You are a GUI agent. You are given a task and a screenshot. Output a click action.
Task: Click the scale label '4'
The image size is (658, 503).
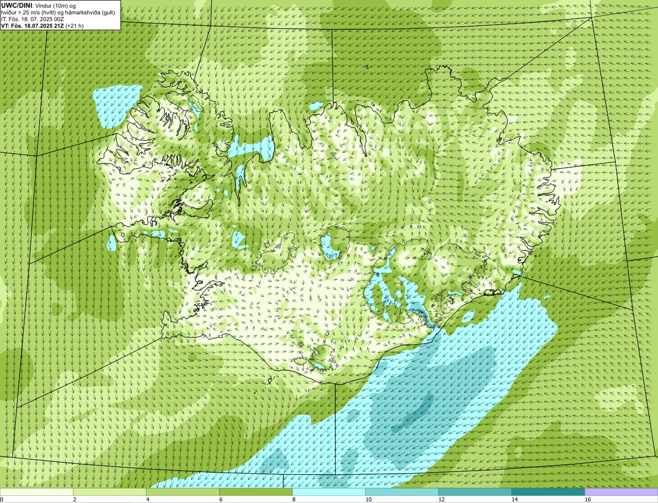coord(148,499)
